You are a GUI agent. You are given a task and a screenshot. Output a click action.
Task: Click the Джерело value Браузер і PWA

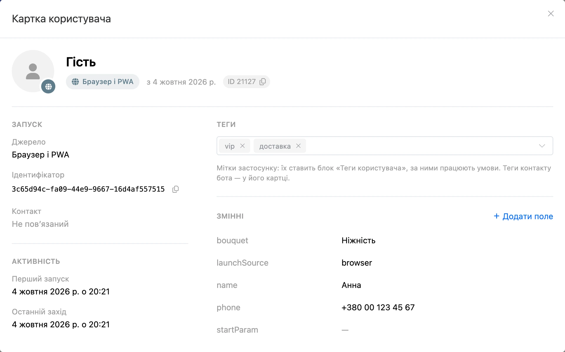click(x=40, y=155)
